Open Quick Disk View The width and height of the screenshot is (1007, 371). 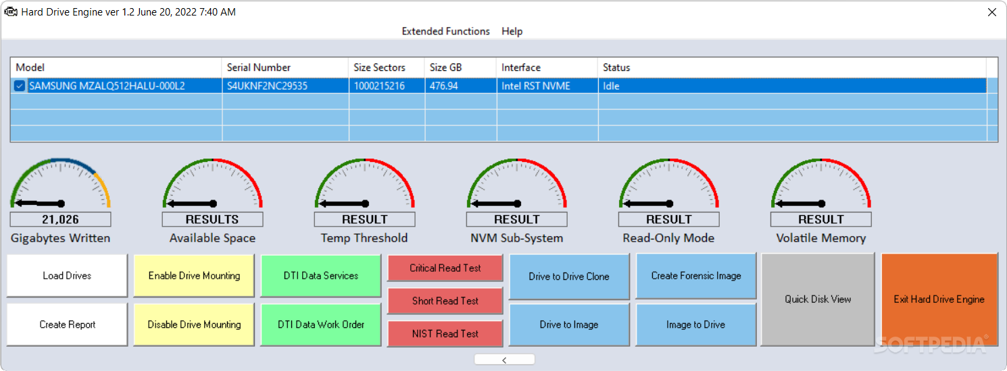(x=818, y=299)
